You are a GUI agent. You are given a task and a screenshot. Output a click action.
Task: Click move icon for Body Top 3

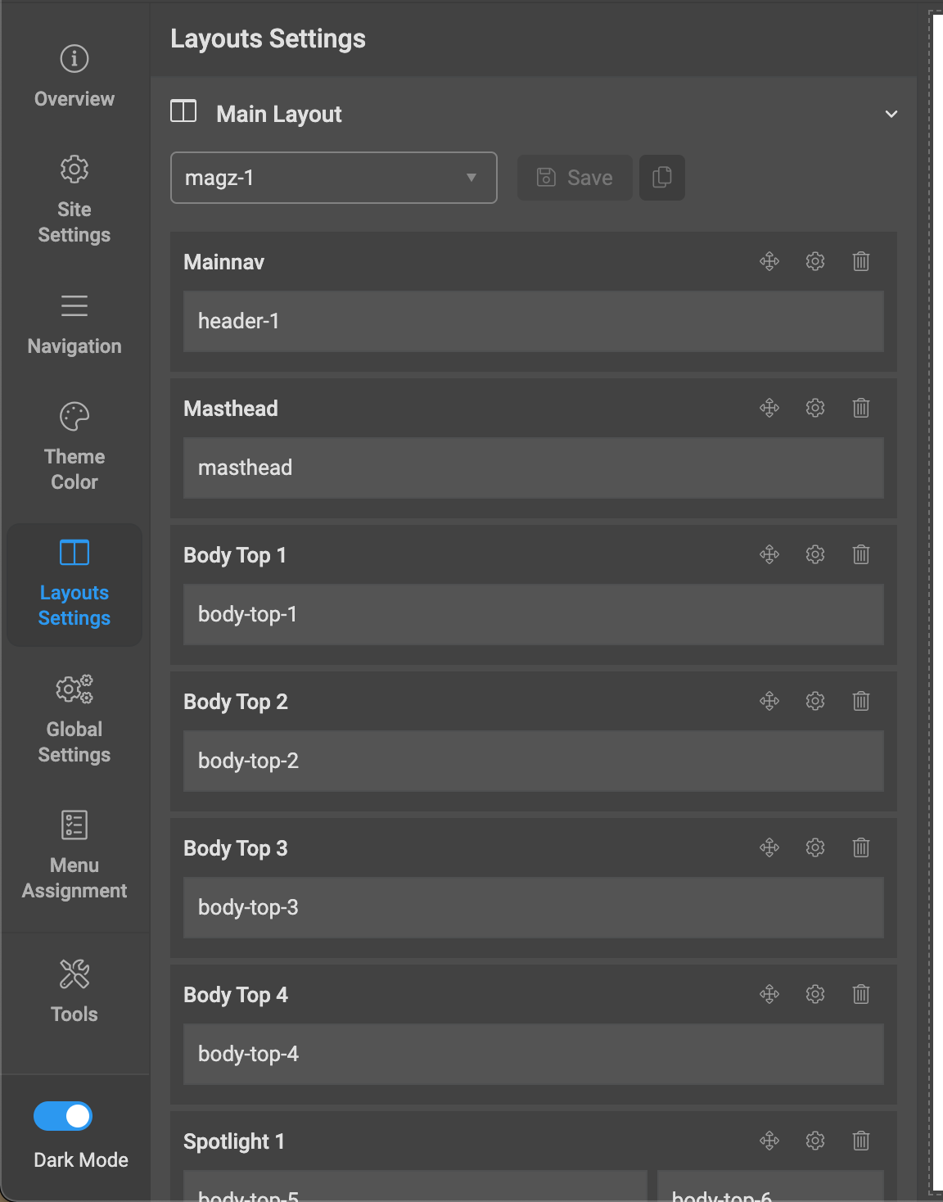769,848
